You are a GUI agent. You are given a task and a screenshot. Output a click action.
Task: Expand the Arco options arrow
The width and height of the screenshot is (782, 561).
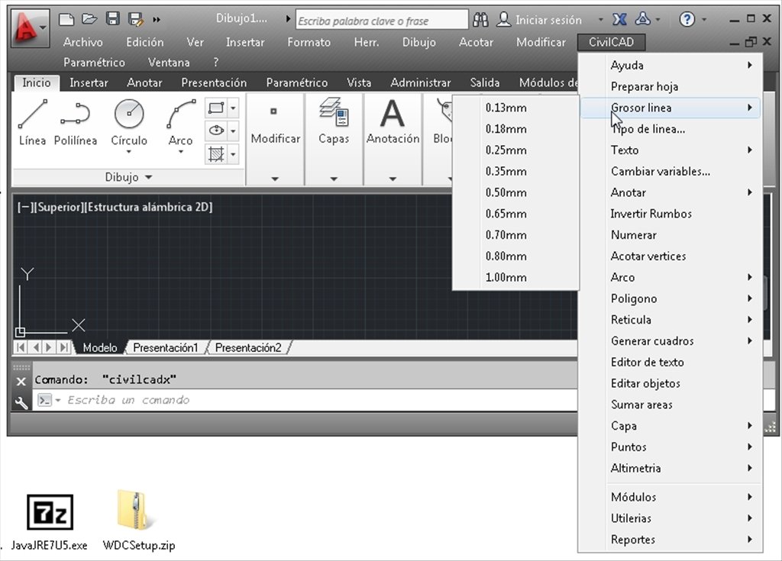180,152
